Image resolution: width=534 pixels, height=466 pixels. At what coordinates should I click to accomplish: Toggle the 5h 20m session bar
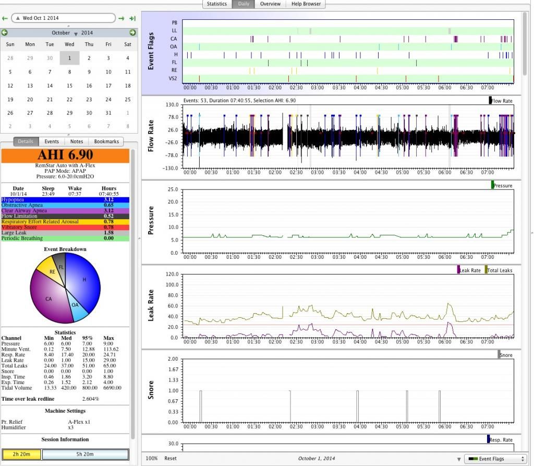click(85, 455)
